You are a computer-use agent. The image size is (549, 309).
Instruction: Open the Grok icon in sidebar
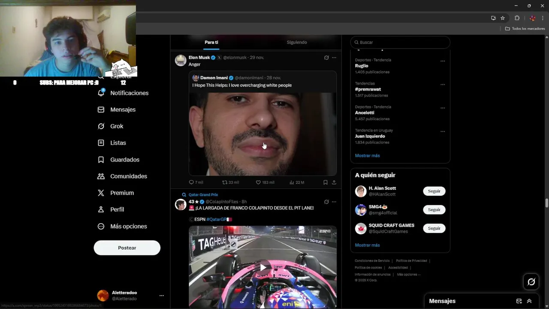[x=101, y=126]
